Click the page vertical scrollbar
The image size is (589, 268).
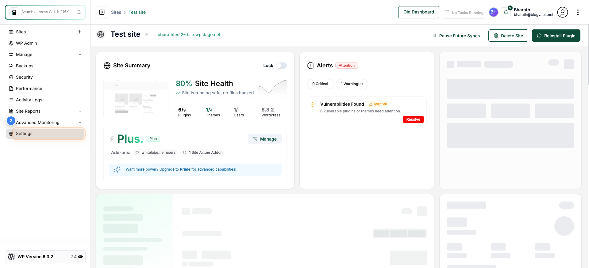(588, 55)
